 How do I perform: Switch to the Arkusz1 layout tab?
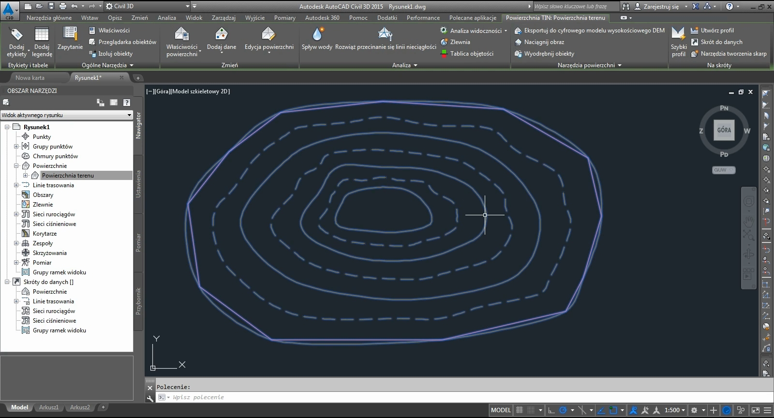point(49,407)
